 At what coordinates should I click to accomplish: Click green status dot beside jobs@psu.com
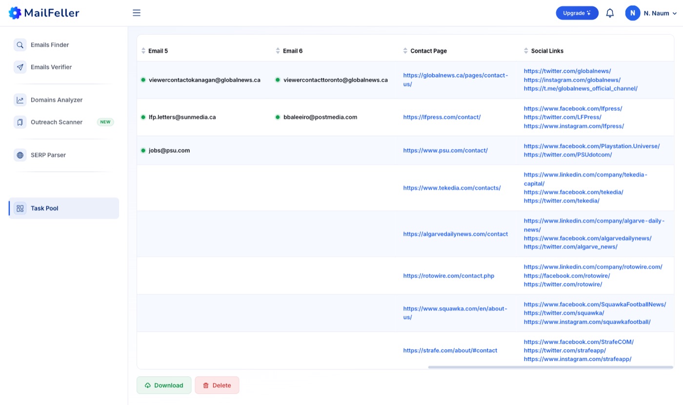click(x=143, y=150)
